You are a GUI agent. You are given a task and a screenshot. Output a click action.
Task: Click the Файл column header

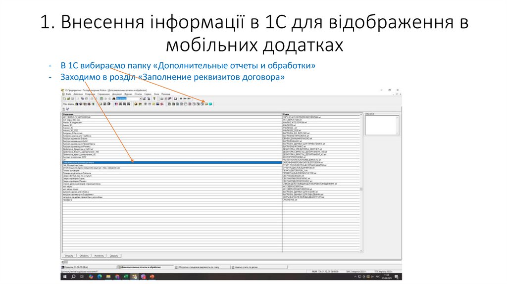[x=321, y=114]
